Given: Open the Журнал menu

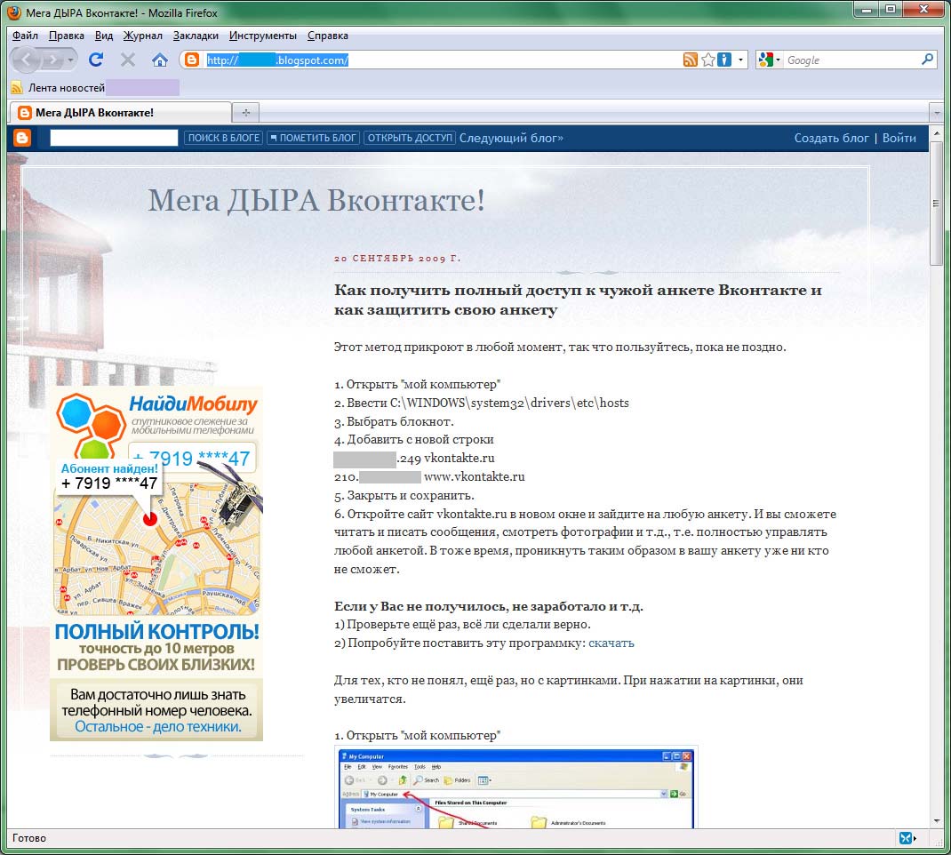Looking at the screenshot, I should click(x=142, y=36).
